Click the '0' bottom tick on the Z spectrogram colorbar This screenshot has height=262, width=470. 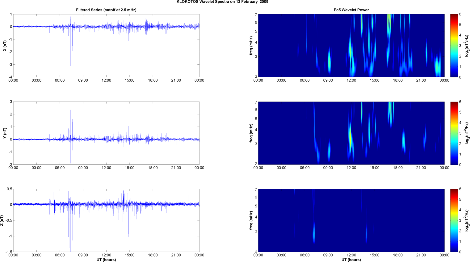[x=460, y=252]
